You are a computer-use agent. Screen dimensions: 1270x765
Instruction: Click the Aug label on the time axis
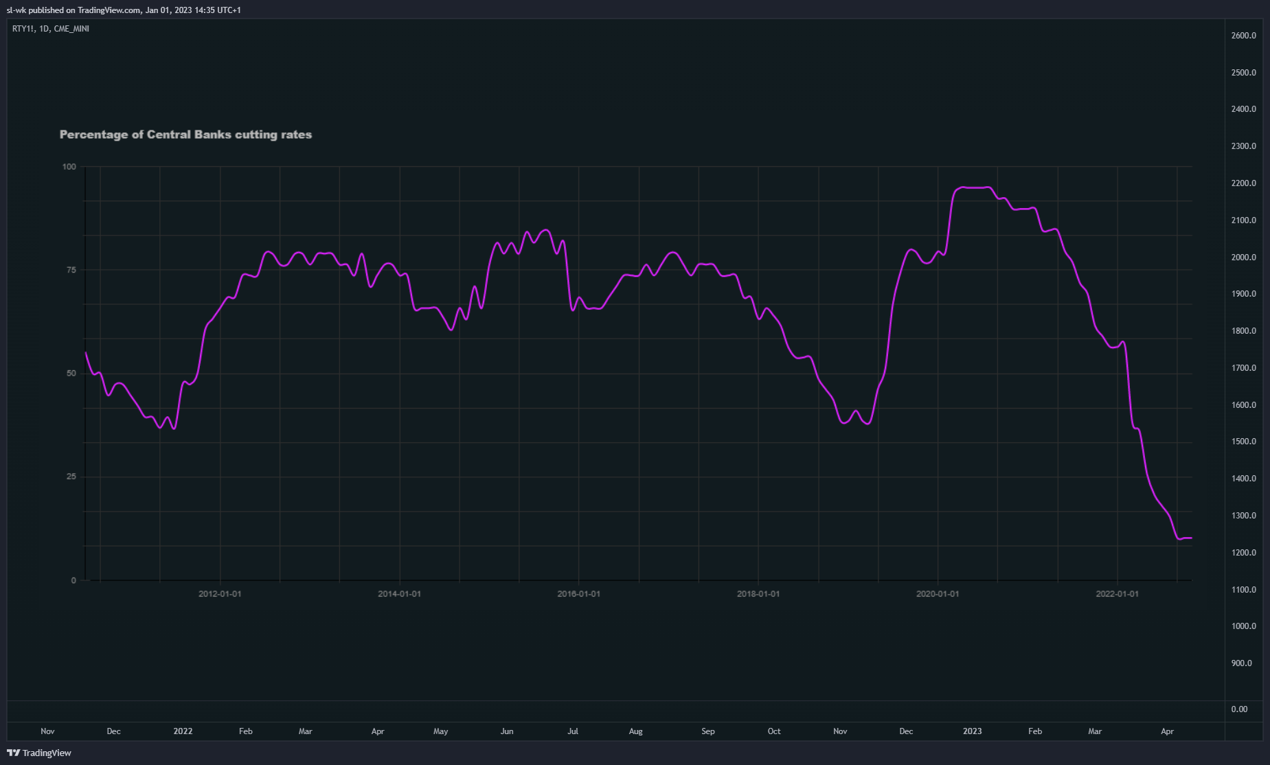pos(636,731)
